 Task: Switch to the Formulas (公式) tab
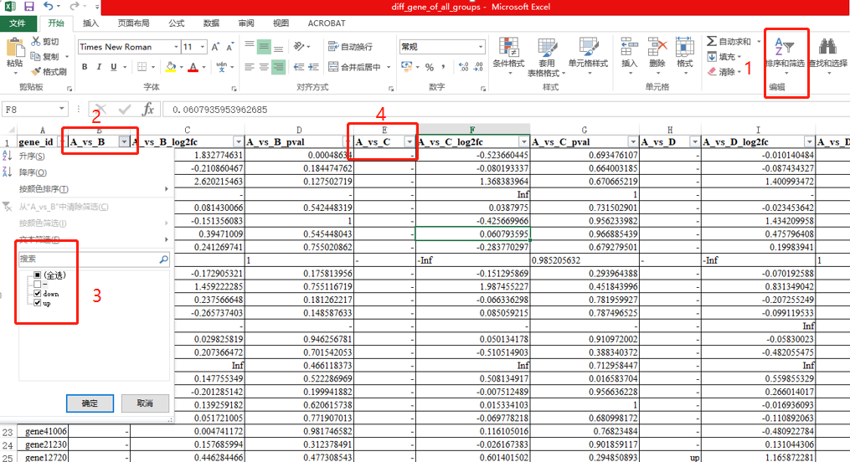[176, 23]
